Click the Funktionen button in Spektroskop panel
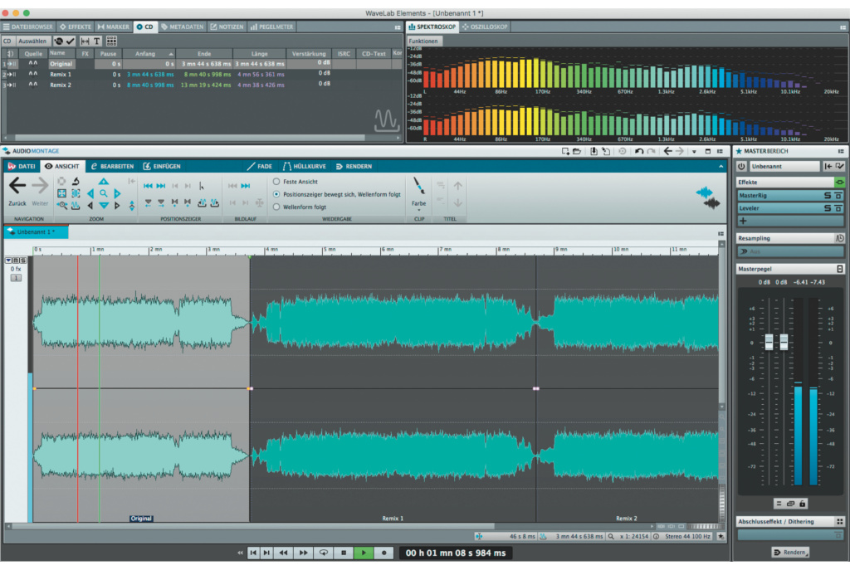This screenshot has width=850, height=570. pos(424,41)
